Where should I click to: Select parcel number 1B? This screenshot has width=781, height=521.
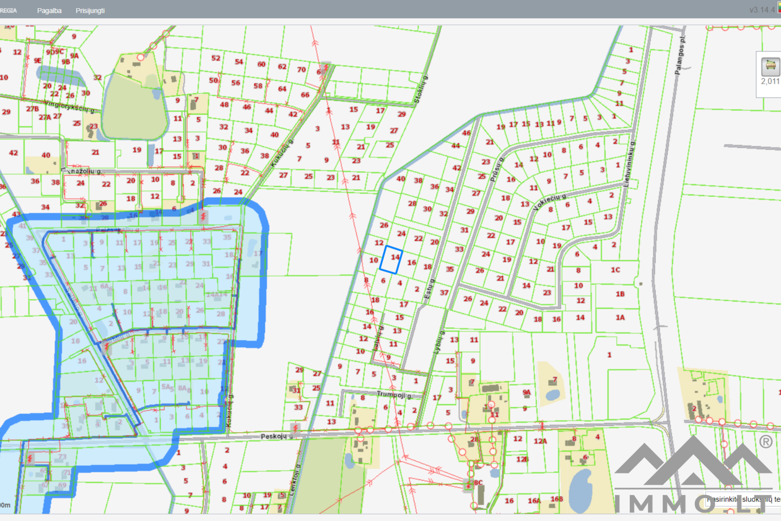pyautogui.click(x=620, y=294)
